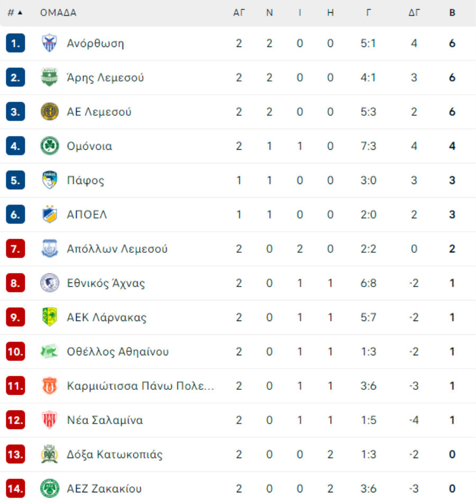Click the red rank badge number 14
Image resolution: width=476 pixels, height=504 pixels.
tap(15, 488)
